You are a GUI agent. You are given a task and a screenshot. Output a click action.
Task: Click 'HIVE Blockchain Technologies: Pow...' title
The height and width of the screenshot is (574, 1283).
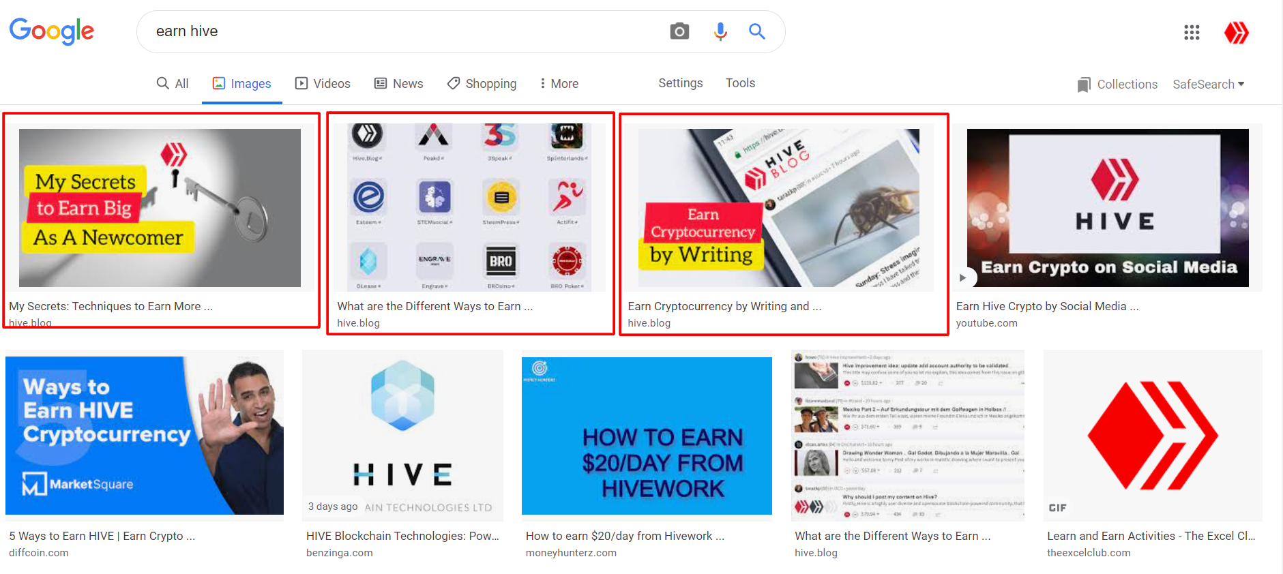tap(402, 536)
